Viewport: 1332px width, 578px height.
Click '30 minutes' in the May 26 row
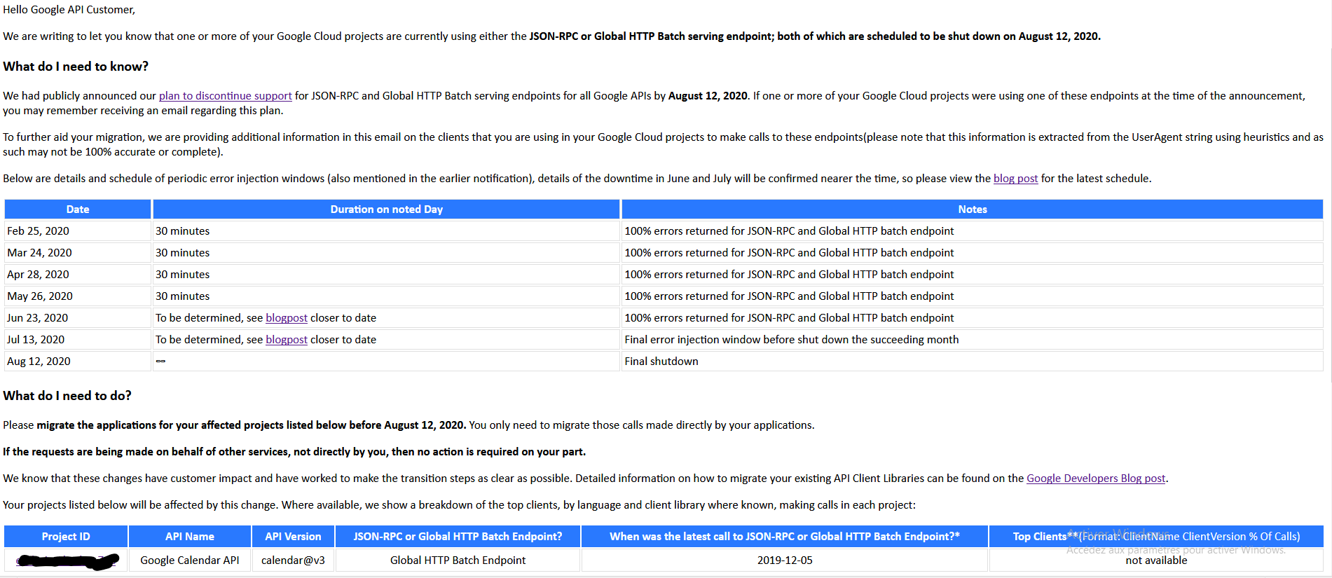(182, 296)
